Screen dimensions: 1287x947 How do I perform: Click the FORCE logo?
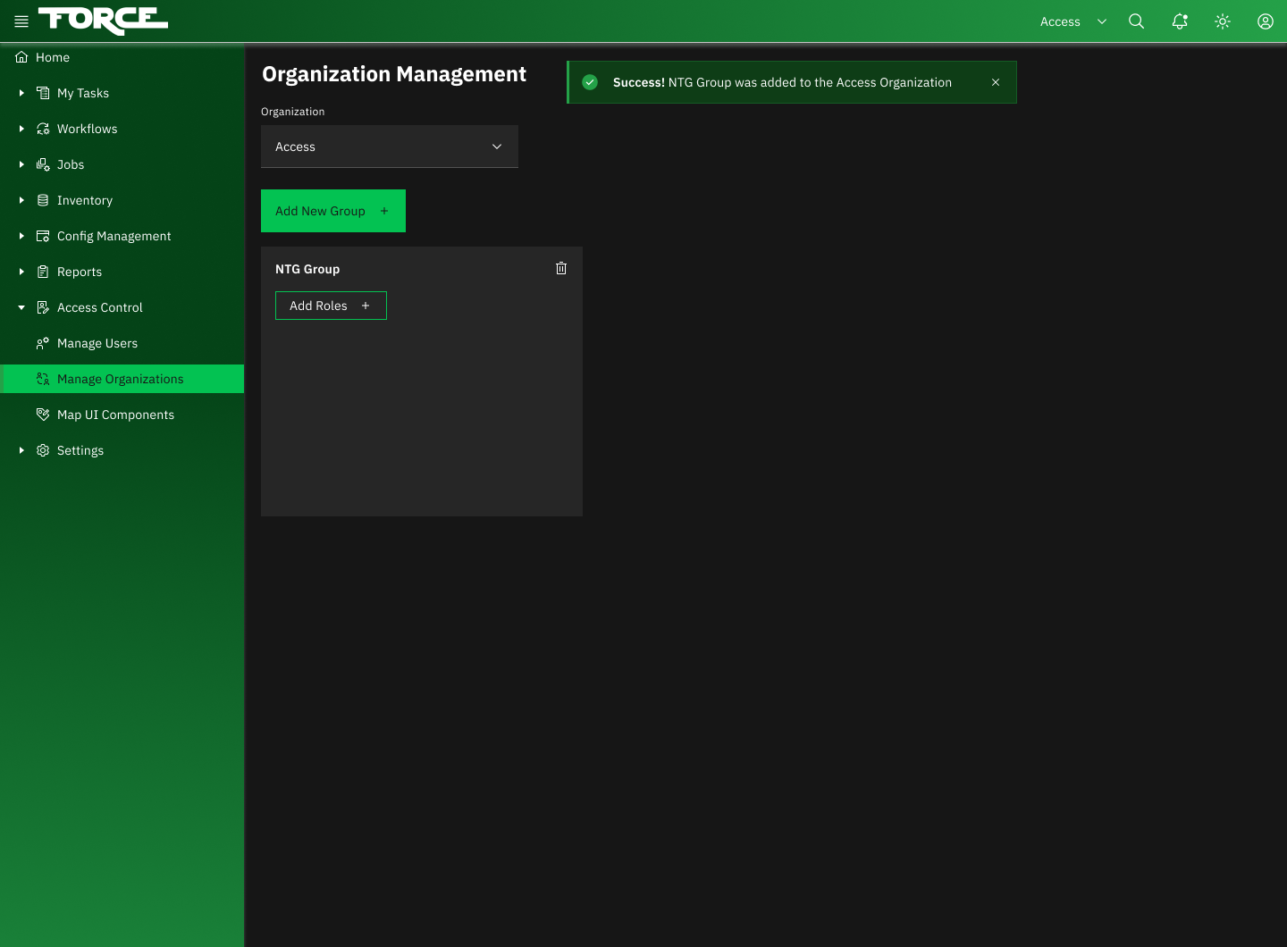tap(103, 21)
